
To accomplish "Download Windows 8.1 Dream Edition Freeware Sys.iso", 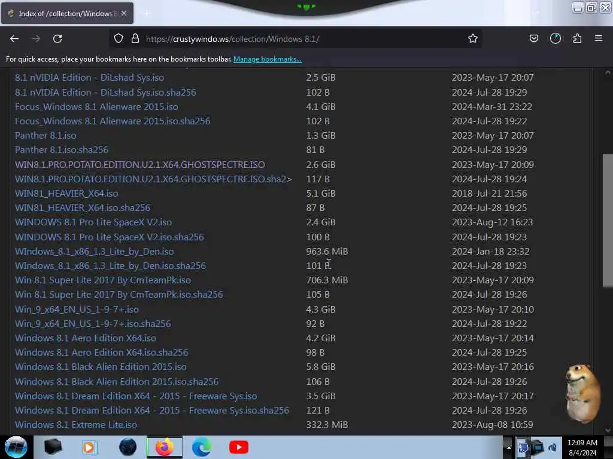I will 136,396.
